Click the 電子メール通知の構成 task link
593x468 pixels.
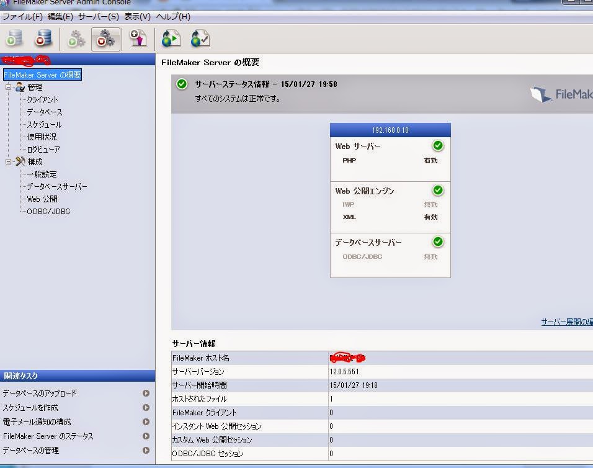37,422
